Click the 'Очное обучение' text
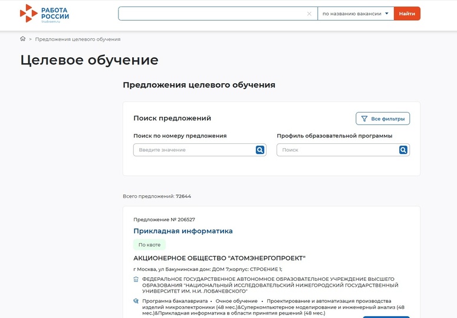 (236, 301)
